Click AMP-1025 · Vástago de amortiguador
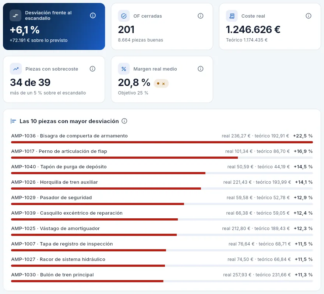 [x=55, y=228]
